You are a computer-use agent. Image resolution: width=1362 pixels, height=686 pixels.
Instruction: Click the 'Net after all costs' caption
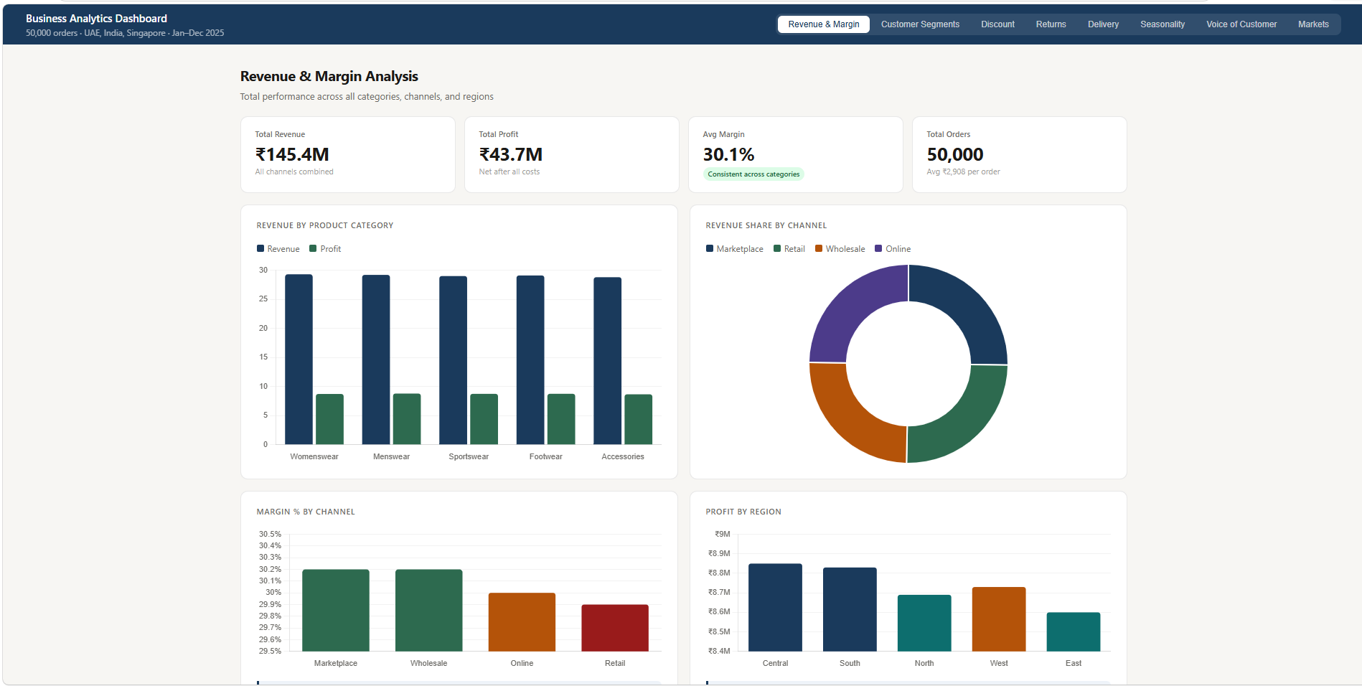pyautogui.click(x=509, y=172)
